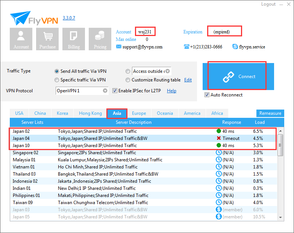Switch to the Europe server tab

coord(139,113)
